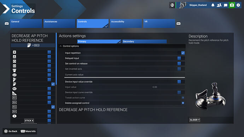Click the Description heading

[x=198, y=36]
